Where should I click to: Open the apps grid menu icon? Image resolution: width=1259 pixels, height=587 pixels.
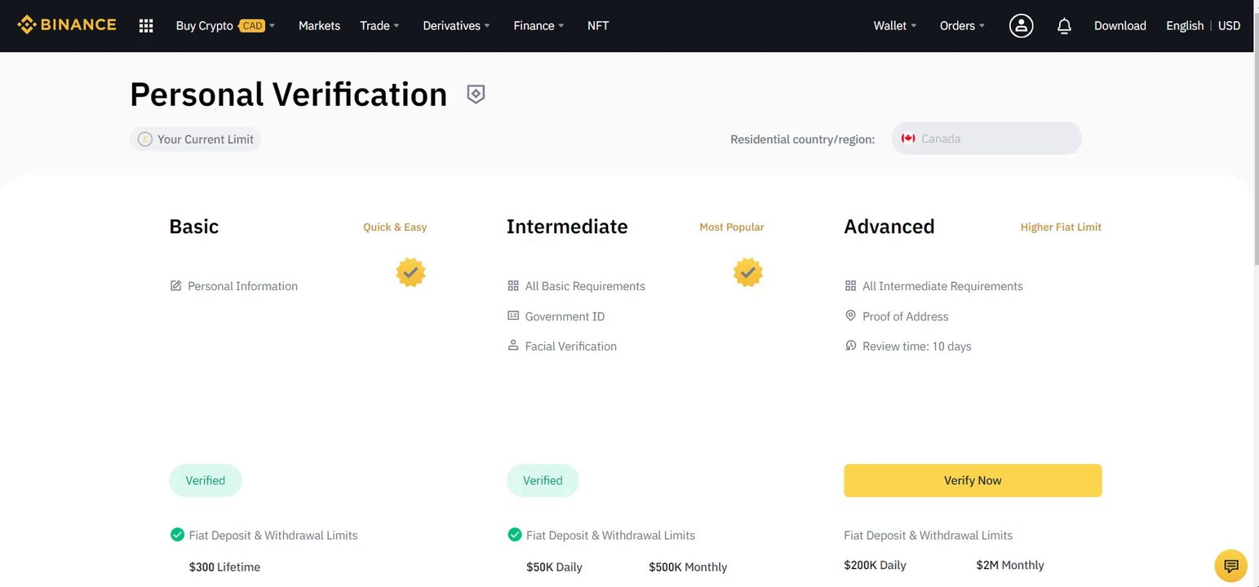coord(146,26)
